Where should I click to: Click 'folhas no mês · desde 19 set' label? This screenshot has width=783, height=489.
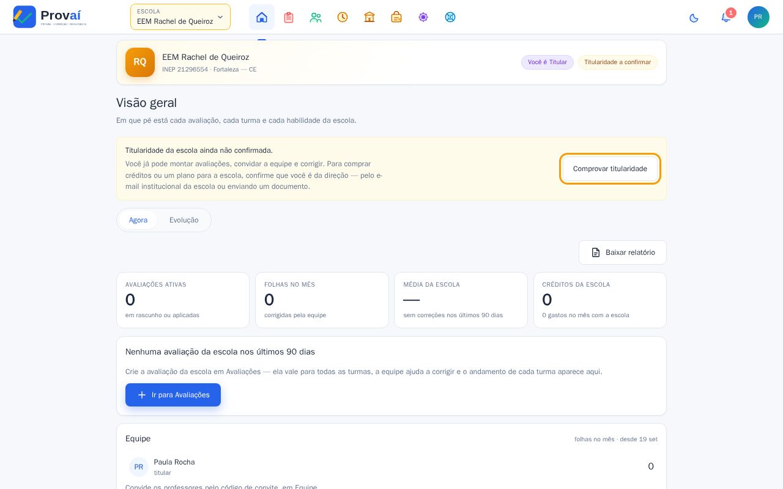click(616, 439)
